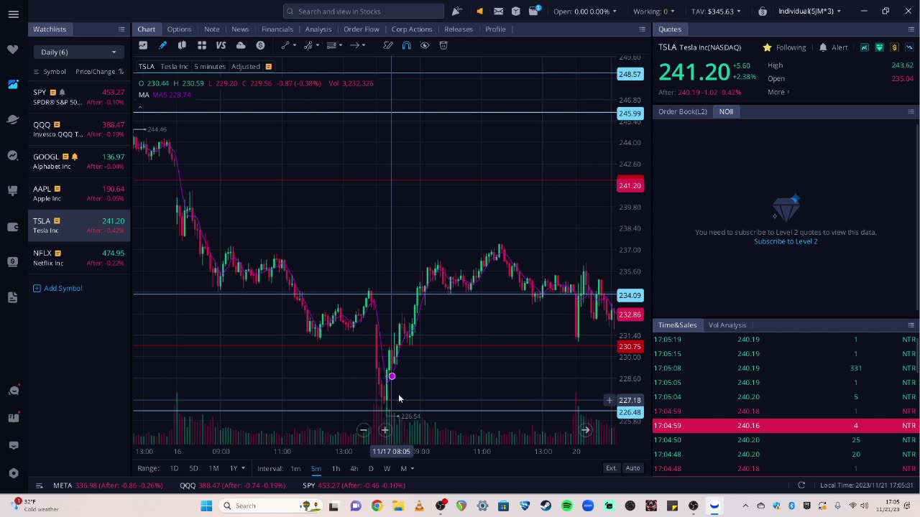Viewport: 920px width, 517px height.
Task: Select the GOOGL watchlist row
Action: pos(79,161)
